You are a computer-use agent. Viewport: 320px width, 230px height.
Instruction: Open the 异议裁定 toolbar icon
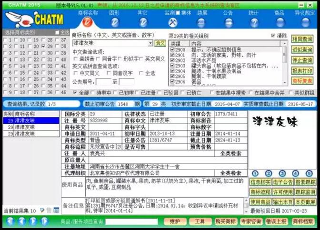tap(305, 22)
